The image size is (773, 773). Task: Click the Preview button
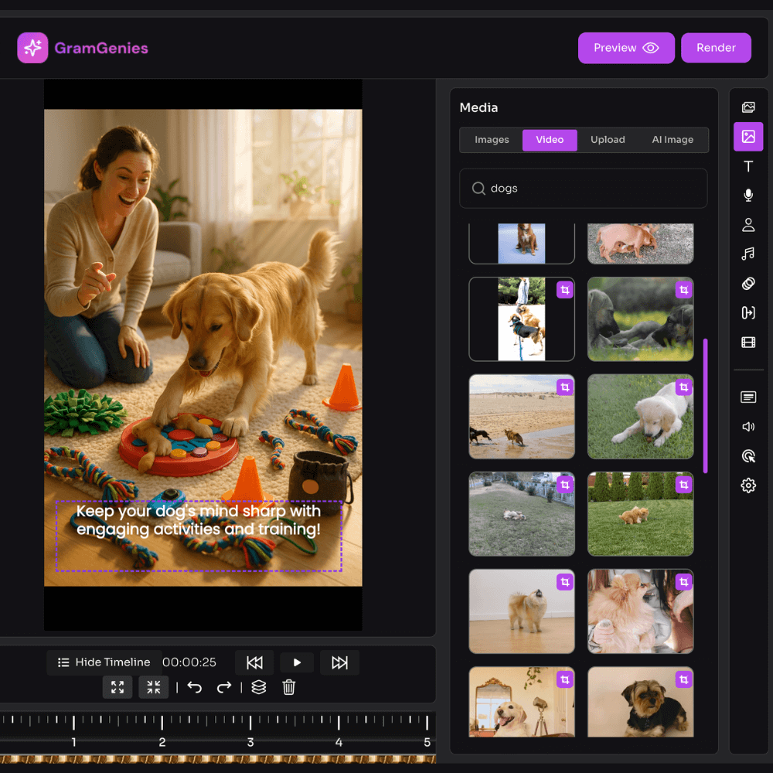[626, 48]
